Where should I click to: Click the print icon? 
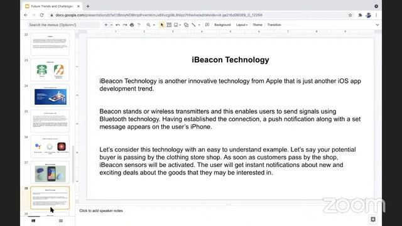(132, 25)
